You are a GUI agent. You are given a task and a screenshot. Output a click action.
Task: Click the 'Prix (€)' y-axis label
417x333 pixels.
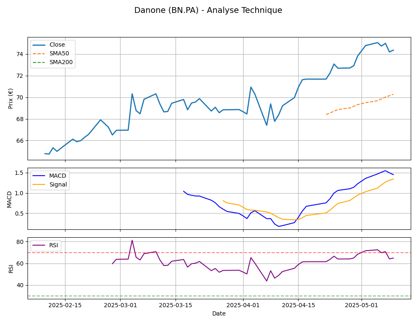(x=11, y=99)
